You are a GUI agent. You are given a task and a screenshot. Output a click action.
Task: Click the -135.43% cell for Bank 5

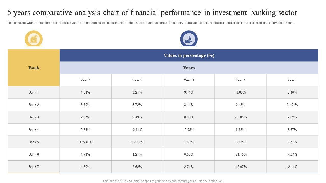[x=85, y=142]
